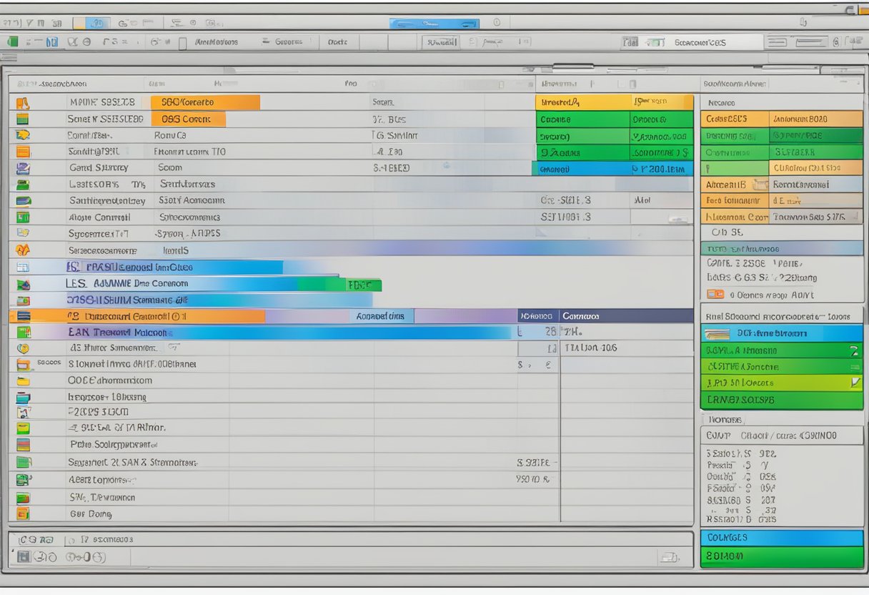Select the 'Oocts' tab in the toolbar

pyautogui.click(x=337, y=42)
